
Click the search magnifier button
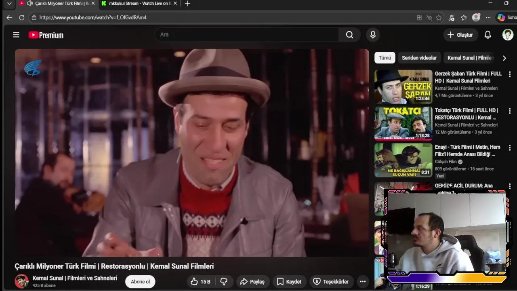[349, 35]
